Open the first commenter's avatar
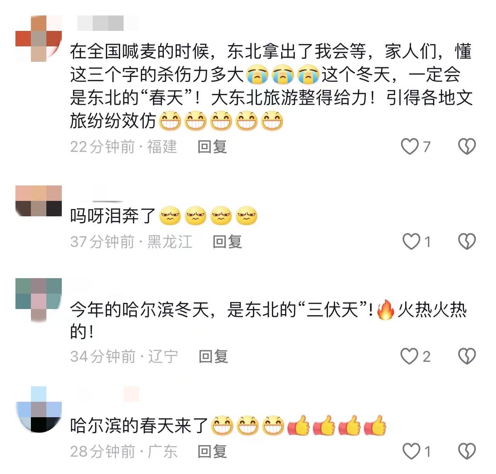Viewport: 496px width, 474px height. click(39, 39)
